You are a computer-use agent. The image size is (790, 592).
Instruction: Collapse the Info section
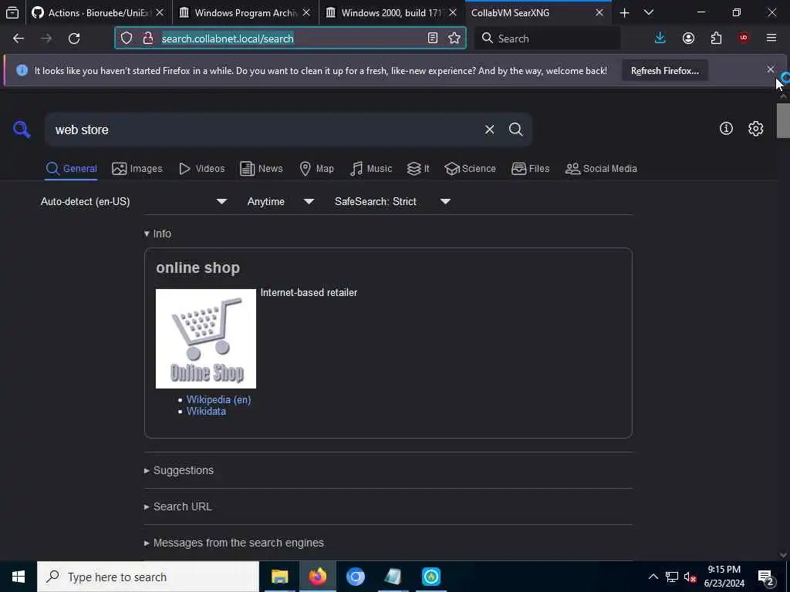[x=157, y=234]
